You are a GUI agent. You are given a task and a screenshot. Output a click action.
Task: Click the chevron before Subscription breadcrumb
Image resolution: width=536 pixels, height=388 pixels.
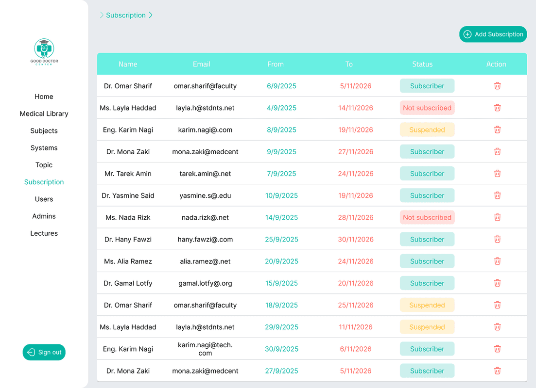click(102, 15)
